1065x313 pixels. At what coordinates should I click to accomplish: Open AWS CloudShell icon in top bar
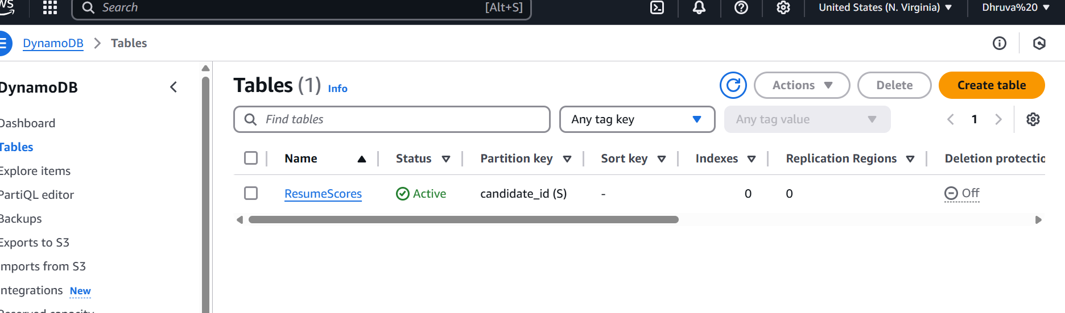tap(657, 7)
